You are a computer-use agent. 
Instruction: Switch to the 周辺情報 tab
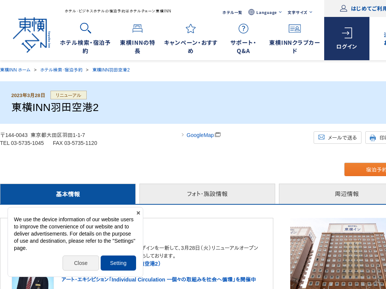[x=332, y=194]
